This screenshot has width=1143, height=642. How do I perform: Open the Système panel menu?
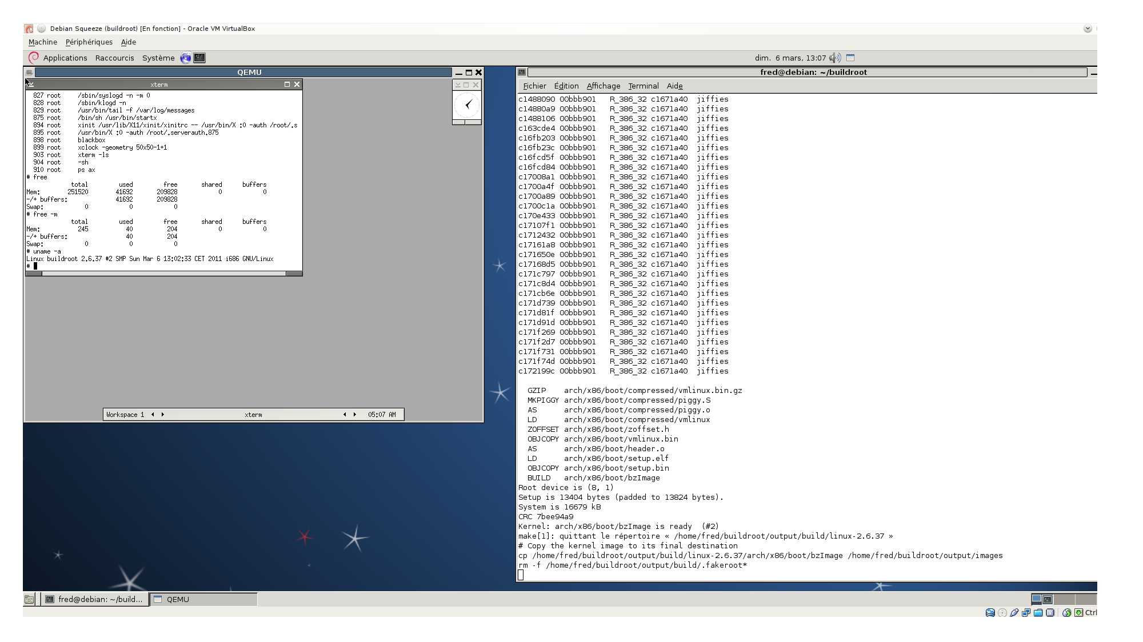point(158,58)
